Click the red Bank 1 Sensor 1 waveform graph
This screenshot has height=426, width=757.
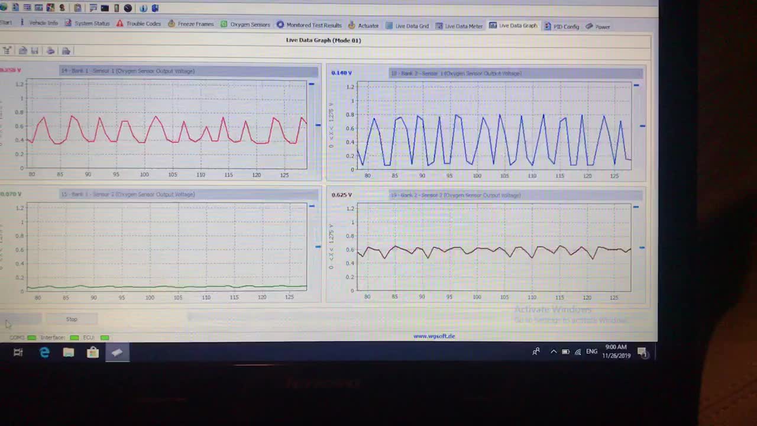[167, 125]
